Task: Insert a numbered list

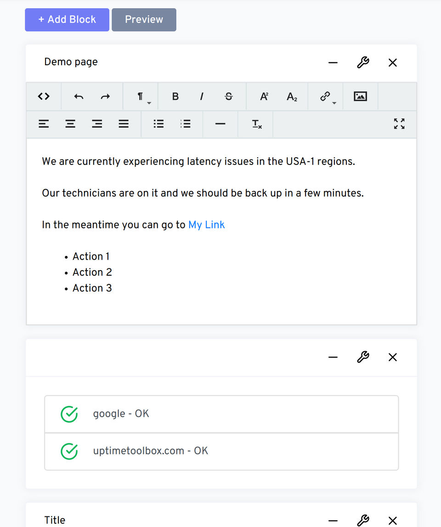Action: click(x=185, y=124)
